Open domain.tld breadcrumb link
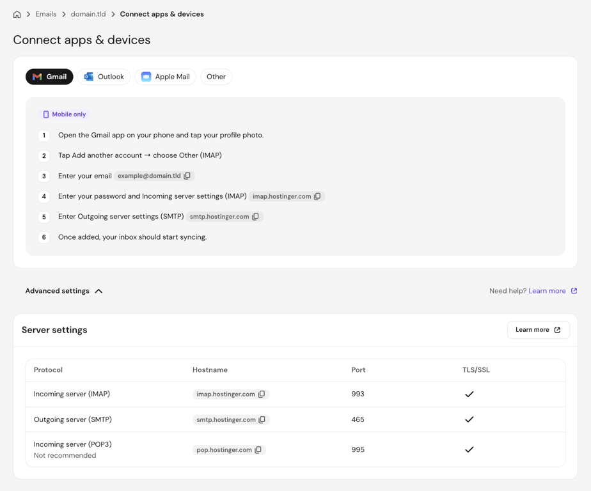The width and height of the screenshot is (591, 491). point(88,14)
